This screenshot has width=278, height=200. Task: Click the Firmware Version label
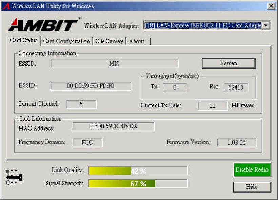[188, 142]
